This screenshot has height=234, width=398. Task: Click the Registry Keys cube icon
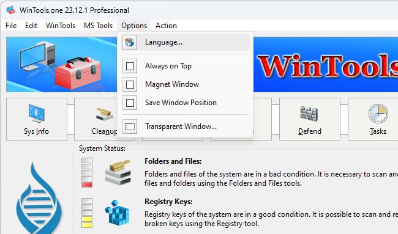click(x=118, y=213)
